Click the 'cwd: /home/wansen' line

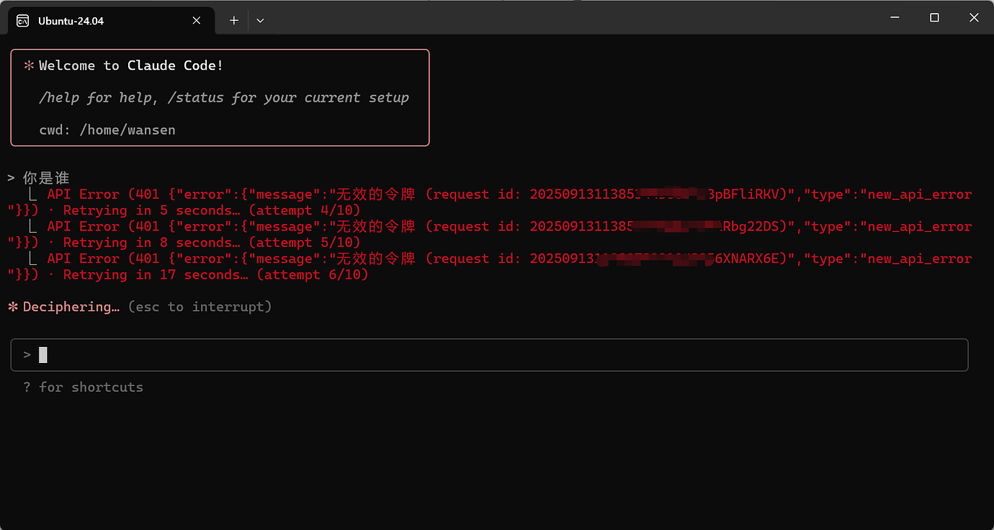point(107,130)
